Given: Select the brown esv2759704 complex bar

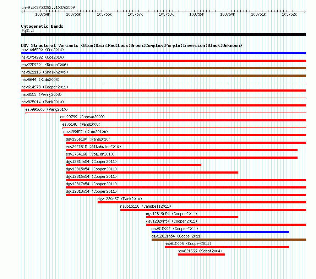Looking at the screenshot, I should click(x=163, y=68).
